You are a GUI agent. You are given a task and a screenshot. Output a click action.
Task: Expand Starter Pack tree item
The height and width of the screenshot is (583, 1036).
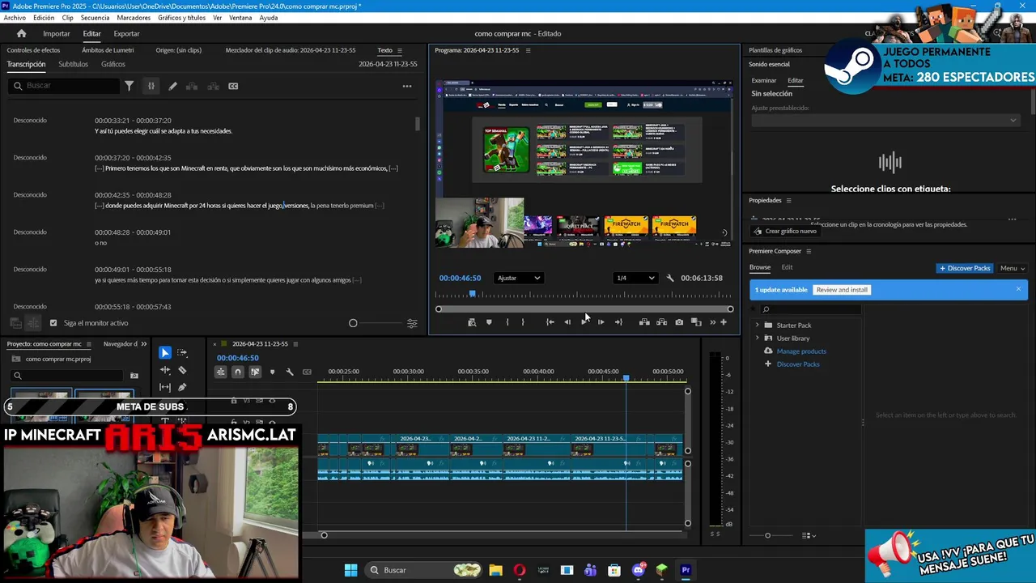758,326
